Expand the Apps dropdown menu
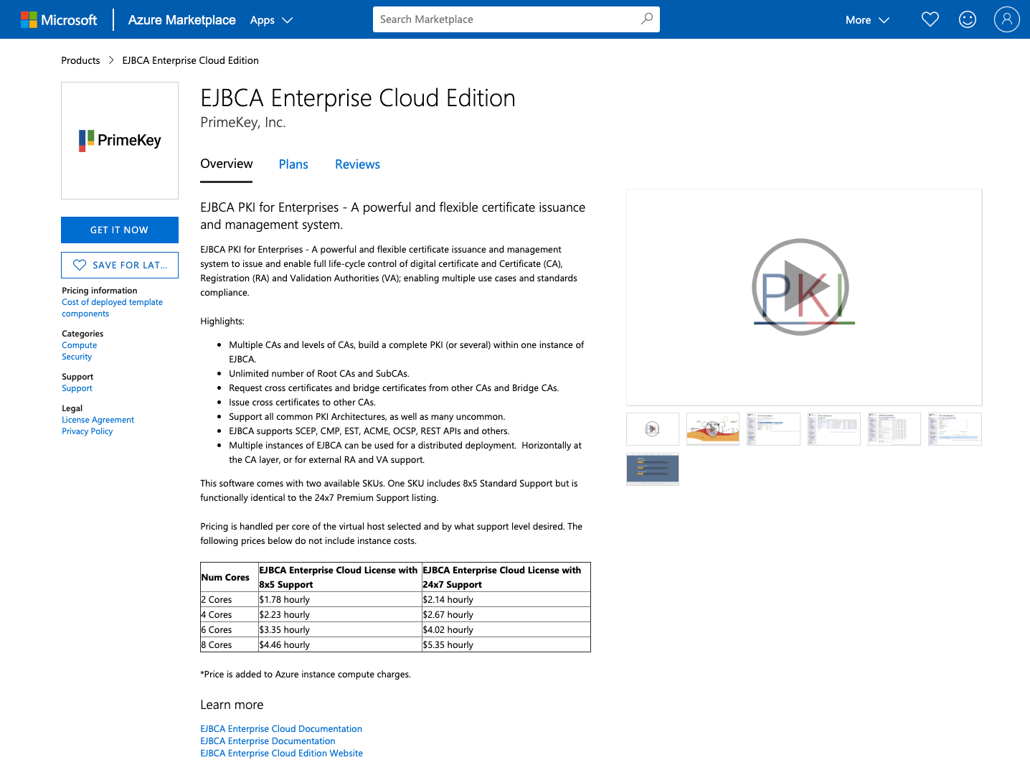The width and height of the screenshot is (1030, 770). (271, 20)
